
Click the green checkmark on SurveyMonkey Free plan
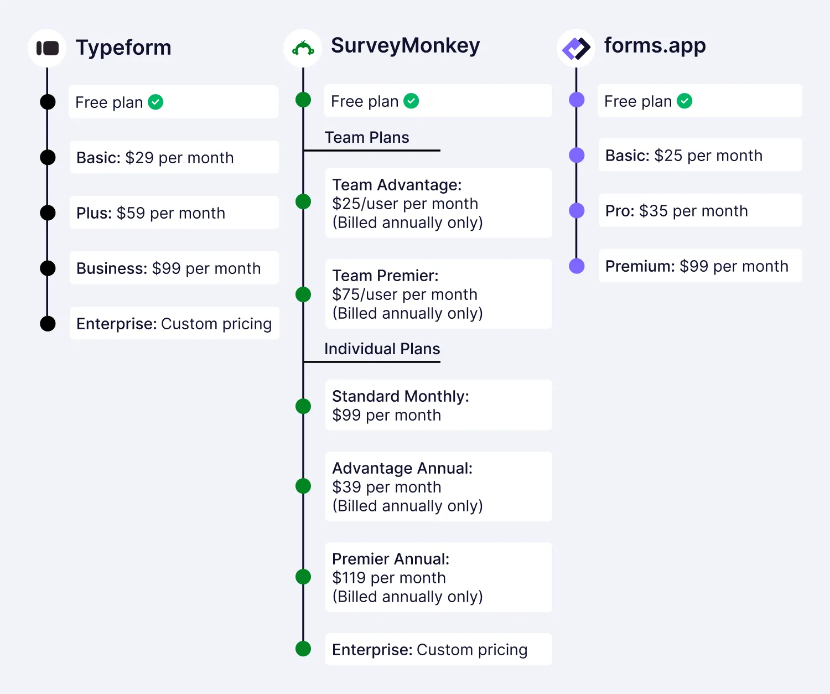tap(411, 101)
